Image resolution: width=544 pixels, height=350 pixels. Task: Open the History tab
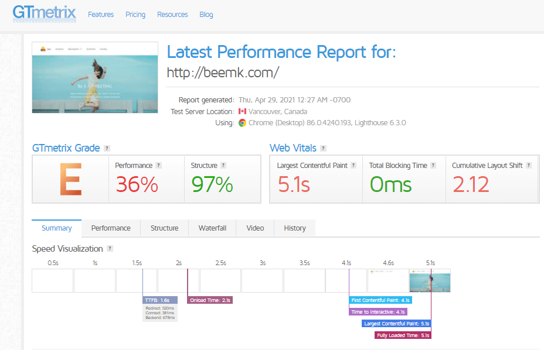(x=295, y=228)
